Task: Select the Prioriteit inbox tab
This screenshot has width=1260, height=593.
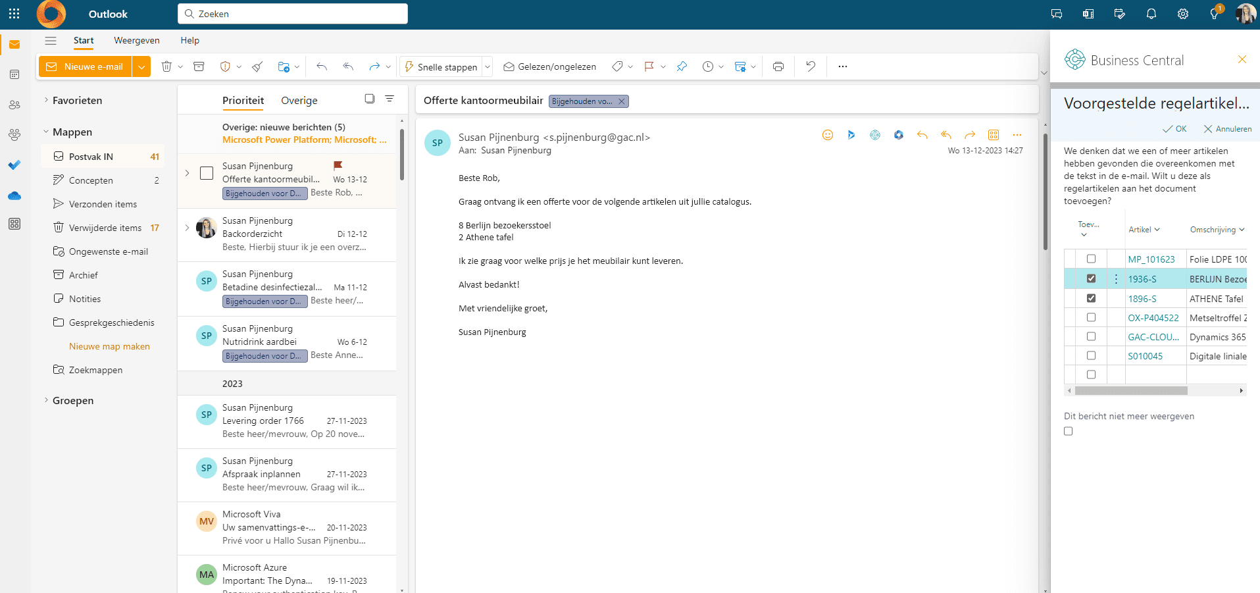Action: point(243,100)
